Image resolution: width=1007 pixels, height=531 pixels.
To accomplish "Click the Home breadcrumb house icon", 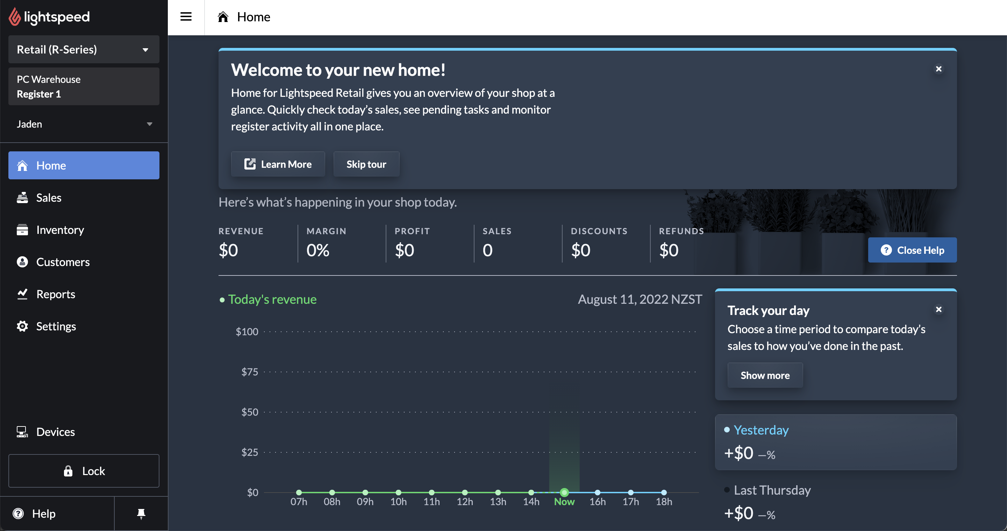I will [x=223, y=17].
